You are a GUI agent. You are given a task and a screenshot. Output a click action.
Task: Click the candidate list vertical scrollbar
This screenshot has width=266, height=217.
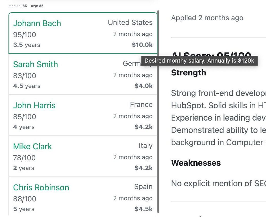click(x=158, y=112)
